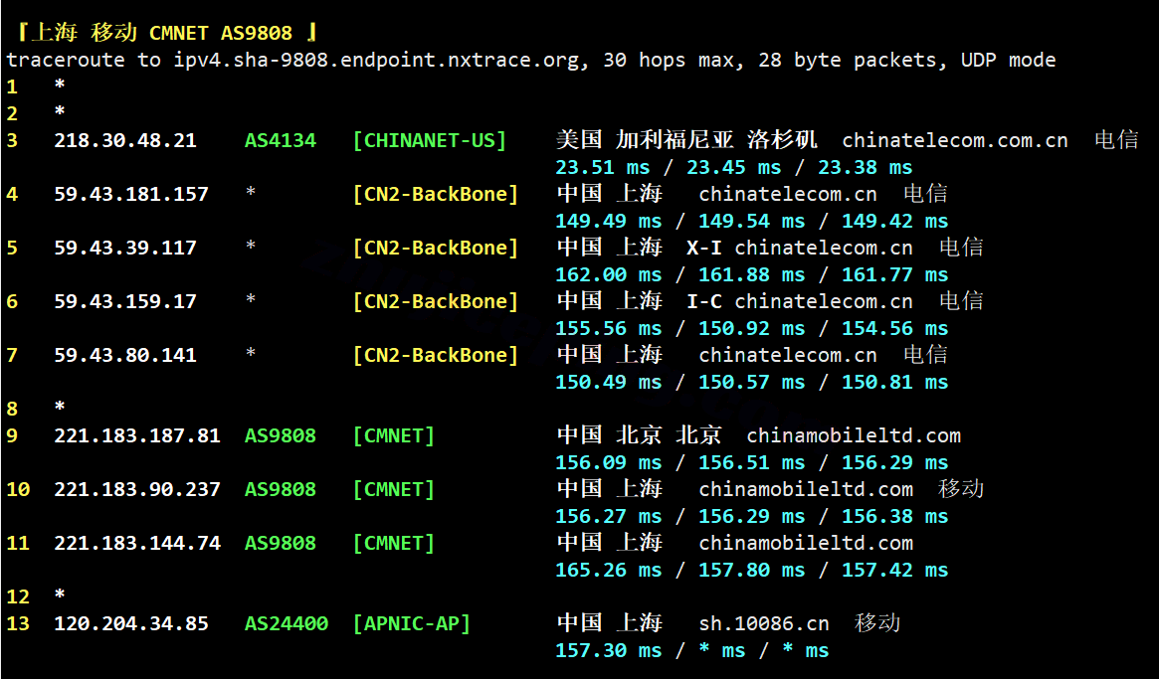
Task: Click latency 150.81 ms
Action: pyautogui.click(x=894, y=382)
